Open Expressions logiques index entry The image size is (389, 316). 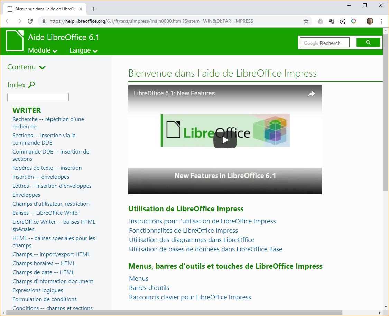[38, 290]
